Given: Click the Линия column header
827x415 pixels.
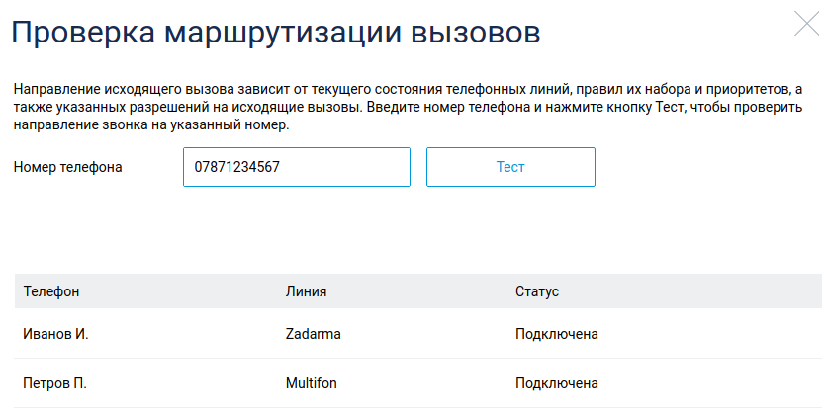Looking at the screenshot, I should coord(306,291).
